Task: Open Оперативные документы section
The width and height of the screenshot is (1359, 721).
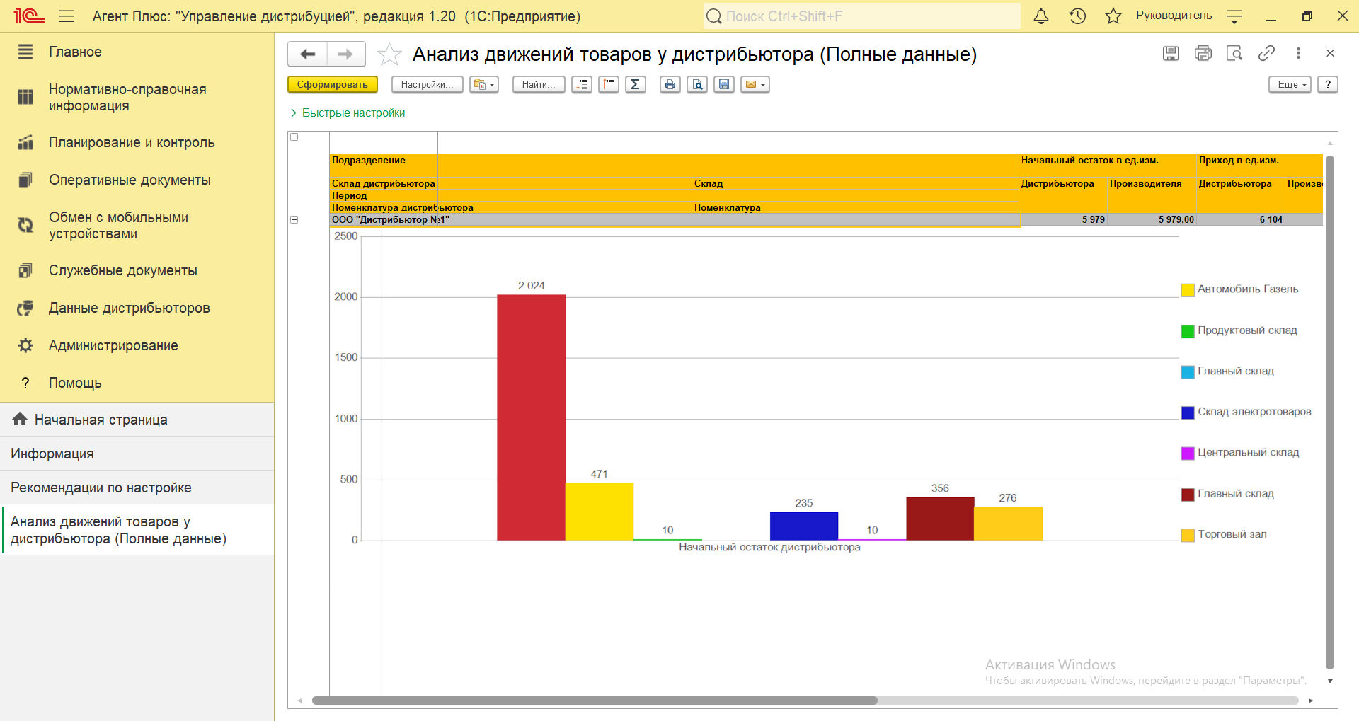Action: pyautogui.click(x=137, y=180)
